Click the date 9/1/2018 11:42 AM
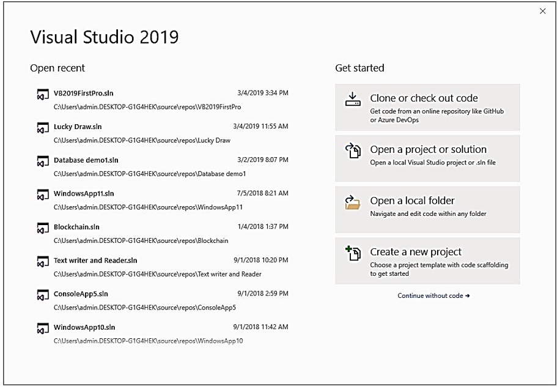The image size is (560, 389). point(260,327)
